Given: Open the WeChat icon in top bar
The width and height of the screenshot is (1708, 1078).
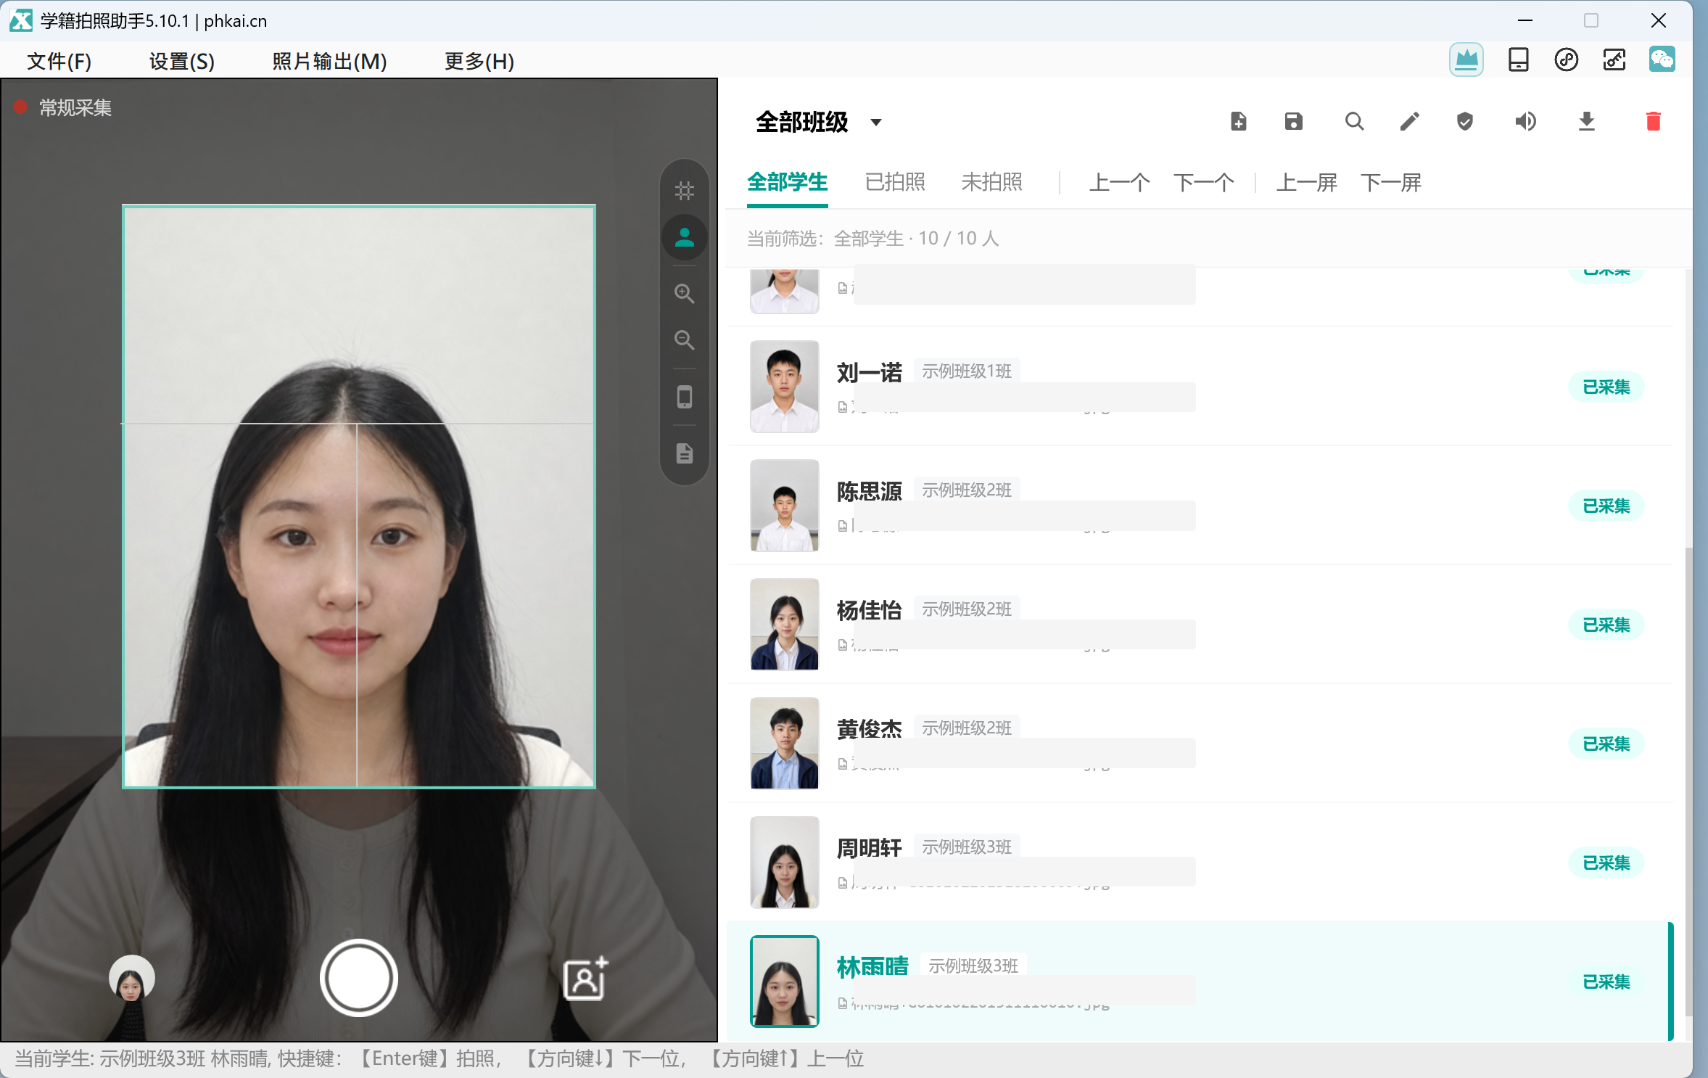Looking at the screenshot, I should tap(1662, 59).
